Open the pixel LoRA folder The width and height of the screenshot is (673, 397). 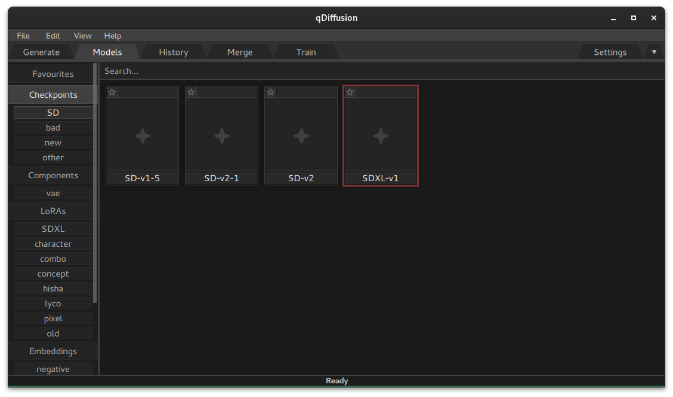[53, 318]
